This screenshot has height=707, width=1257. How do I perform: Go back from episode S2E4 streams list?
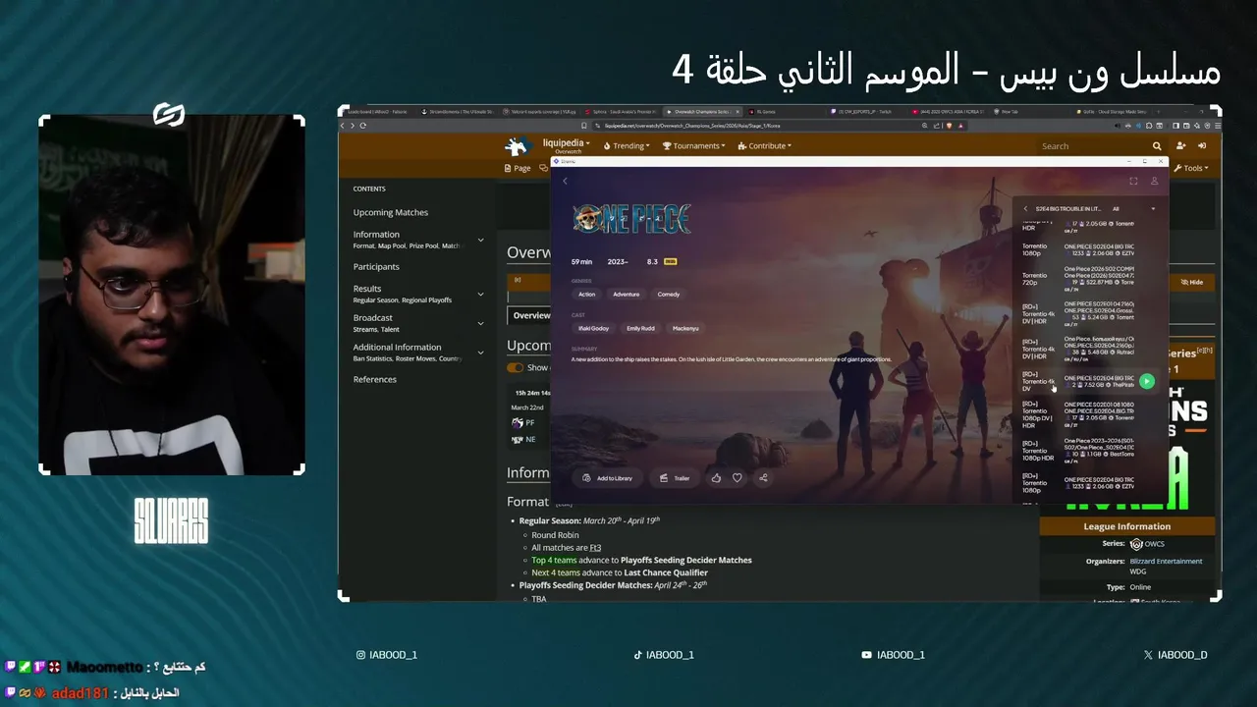1025,209
